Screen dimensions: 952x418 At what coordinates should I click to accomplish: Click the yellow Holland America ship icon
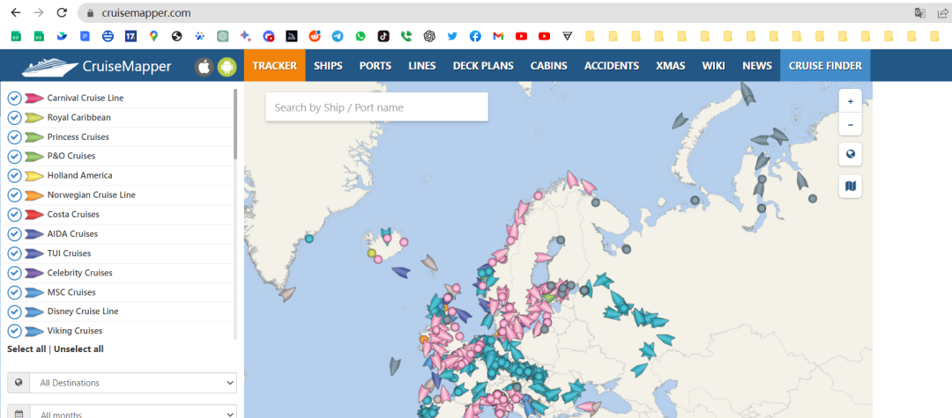point(34,176)
